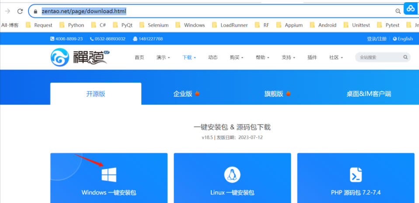Expand the 购买 dropdown menu
Screen dimensions: 419x203
[x=237, y=57]
